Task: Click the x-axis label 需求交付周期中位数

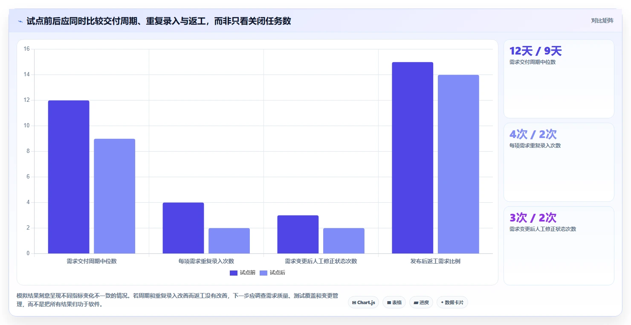Action: tap(92, 261)
